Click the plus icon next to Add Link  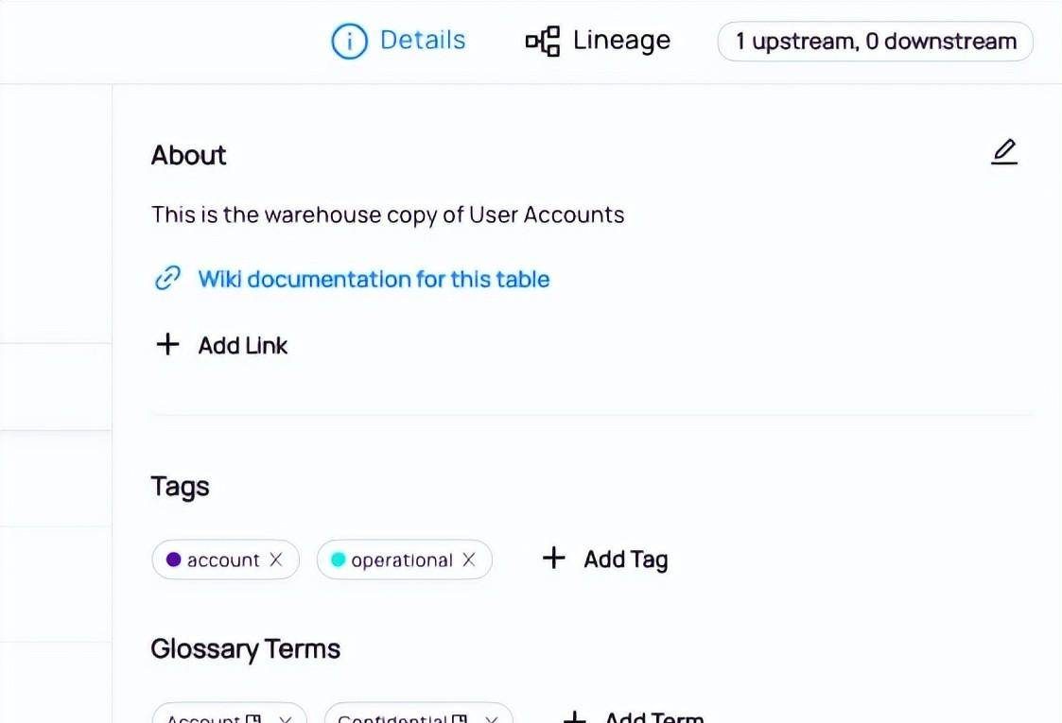(x=167, y=345)
